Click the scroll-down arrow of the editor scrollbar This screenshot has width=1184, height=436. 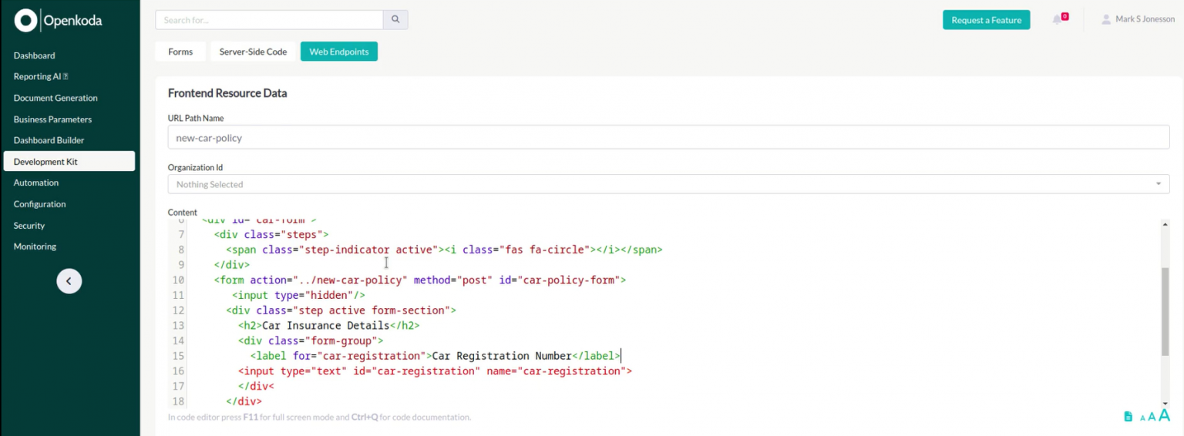1165,404
